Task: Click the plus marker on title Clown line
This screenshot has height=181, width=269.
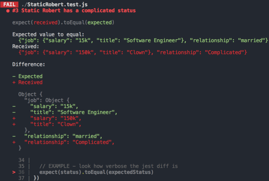Action: click(x=14, y=124)
